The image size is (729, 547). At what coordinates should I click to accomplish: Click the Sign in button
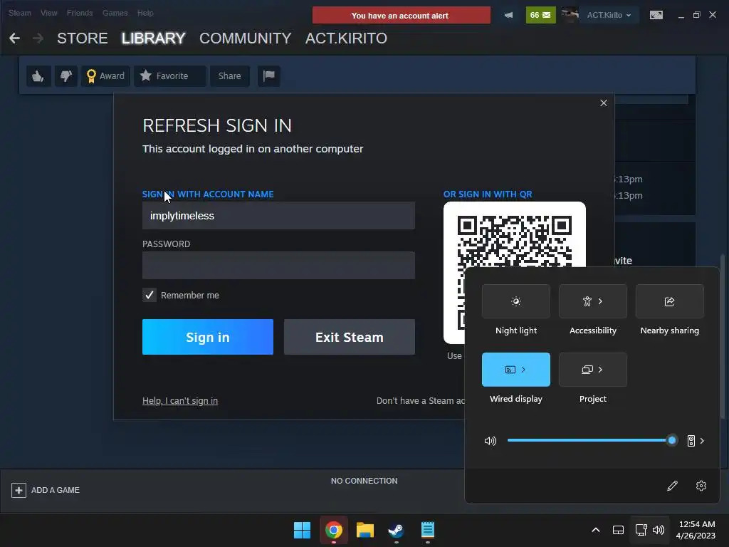pyautogui.click(x=208, y=337)
